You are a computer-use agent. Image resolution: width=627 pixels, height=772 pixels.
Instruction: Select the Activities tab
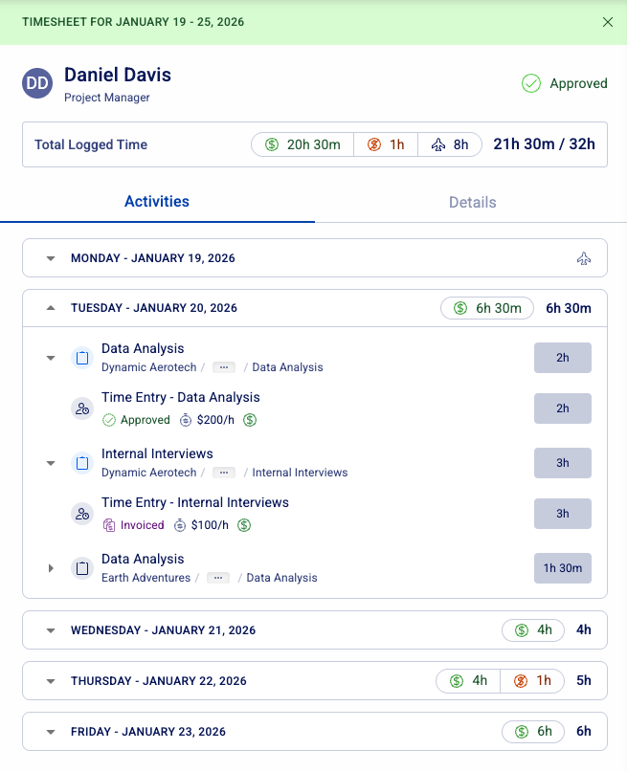coord(157,202)
